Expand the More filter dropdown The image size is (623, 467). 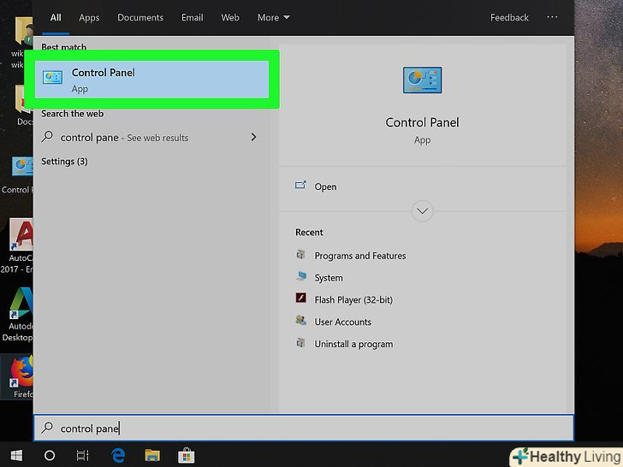274,17
